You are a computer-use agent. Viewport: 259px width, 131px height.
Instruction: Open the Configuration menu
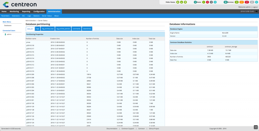pos(39,12)
